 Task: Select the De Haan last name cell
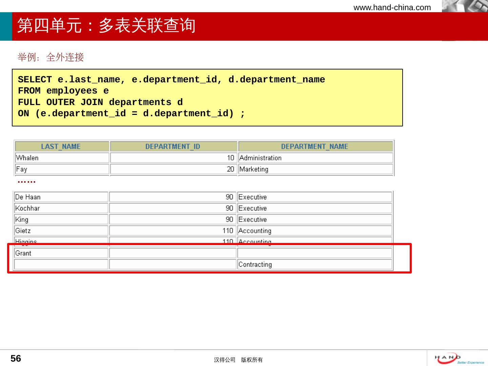[x=61, y=197]
